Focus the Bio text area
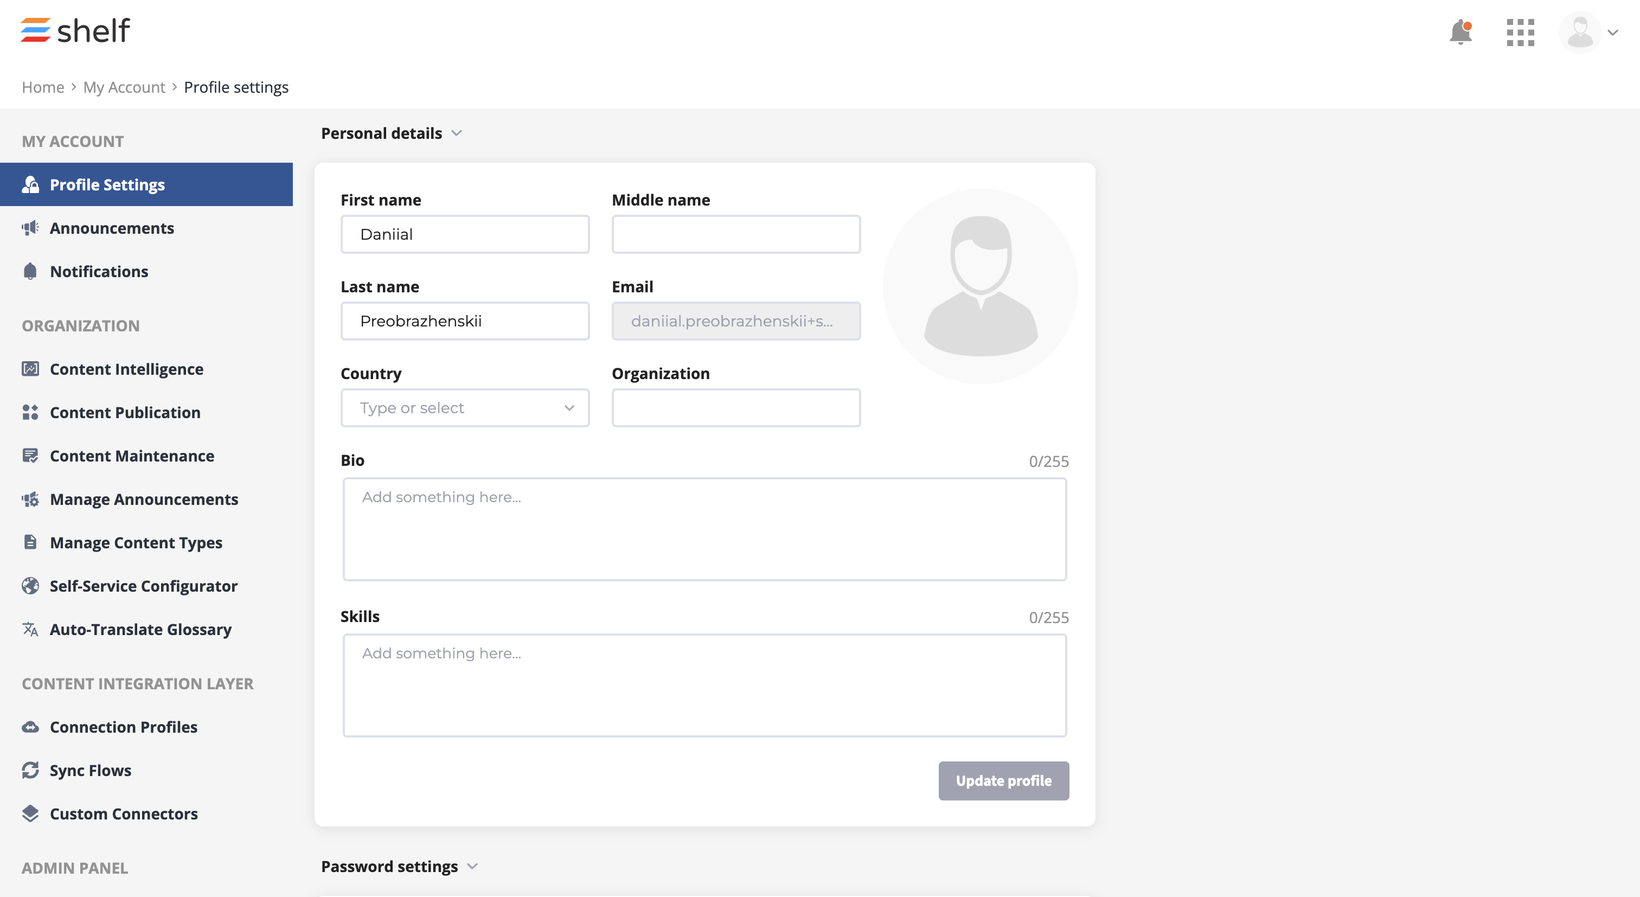This screenshot has height=897, width=1640. click(x=705, y=529)
